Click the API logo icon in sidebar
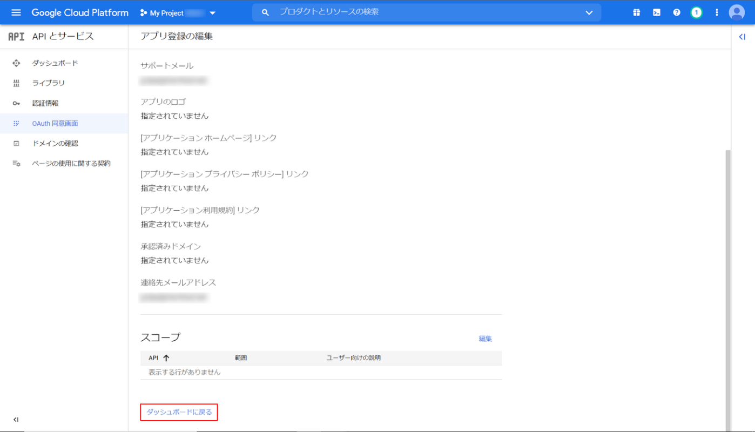This screenshot has height=432, width=755. 16,37
